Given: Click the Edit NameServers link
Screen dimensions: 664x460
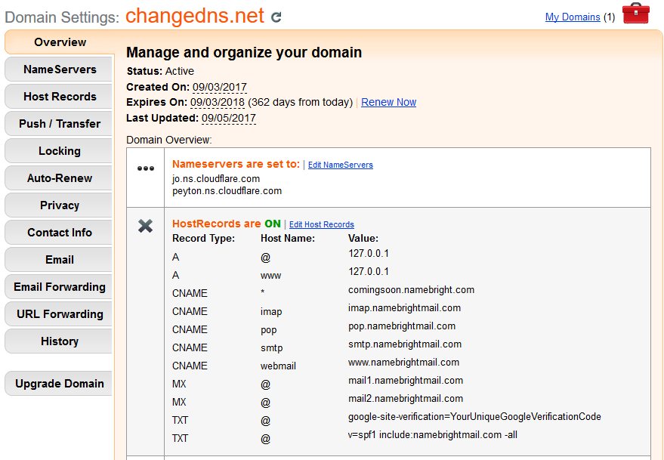Looking at the screenshot, I should point(340,165).
